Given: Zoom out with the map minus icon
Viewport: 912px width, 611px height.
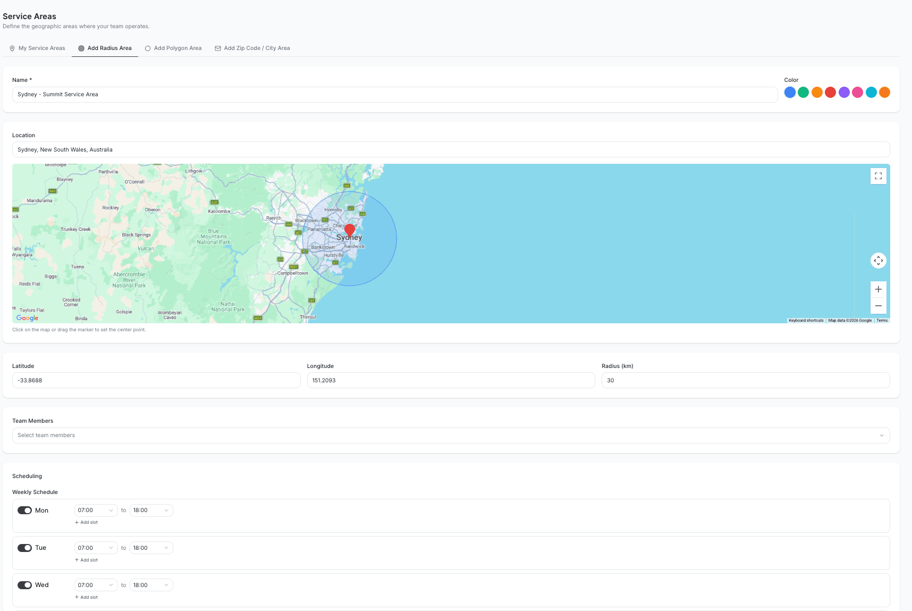Looking at the screenshot, I should click(878, 306).
